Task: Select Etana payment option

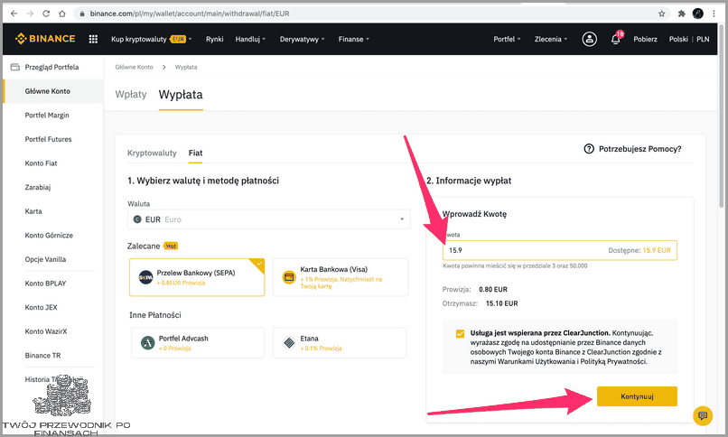Action: (x=340, y=343)
